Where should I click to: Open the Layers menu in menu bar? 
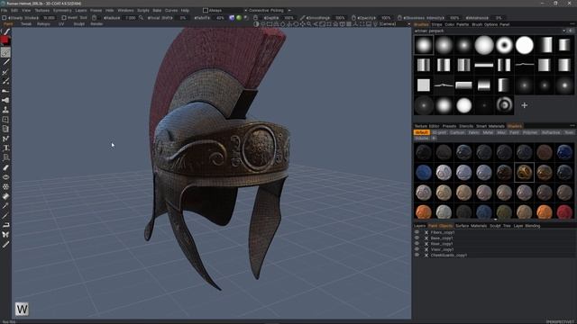point(81,11)
